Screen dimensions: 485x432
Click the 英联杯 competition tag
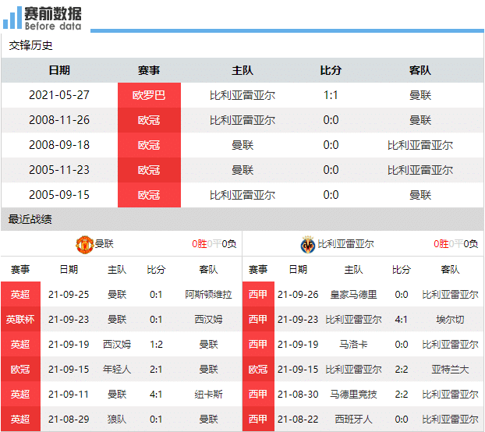point(20,319)
